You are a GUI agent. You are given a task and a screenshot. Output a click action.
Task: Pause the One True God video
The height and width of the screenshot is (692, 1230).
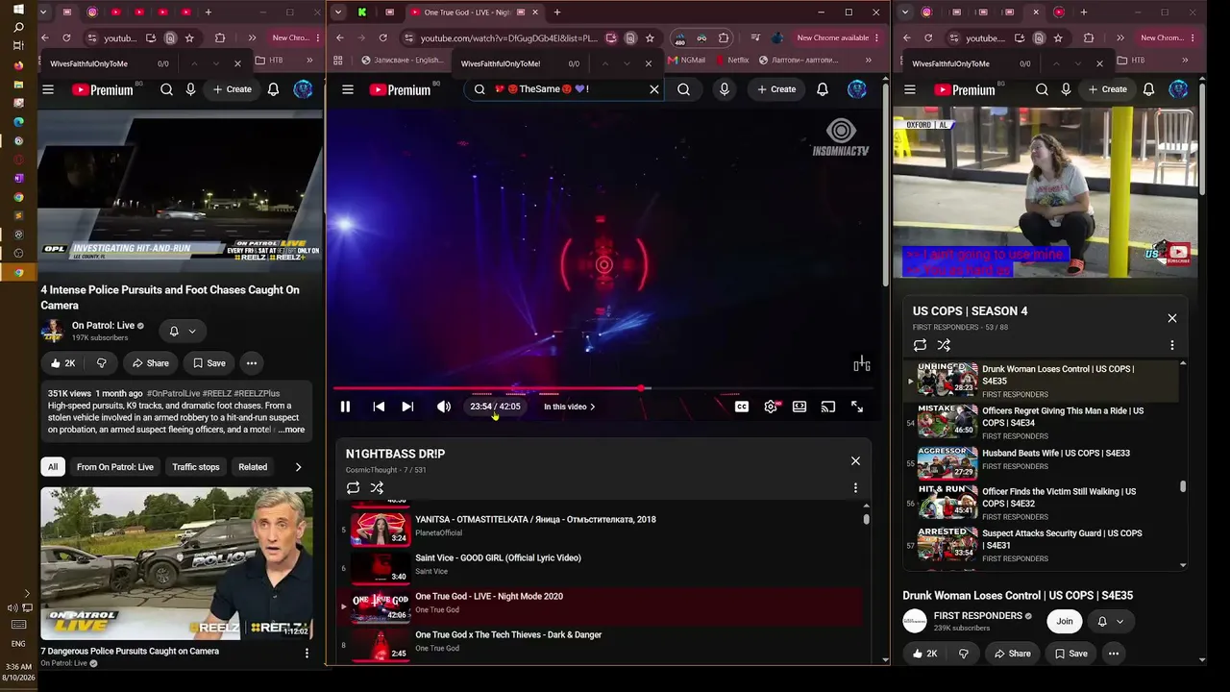coord(345,407)
